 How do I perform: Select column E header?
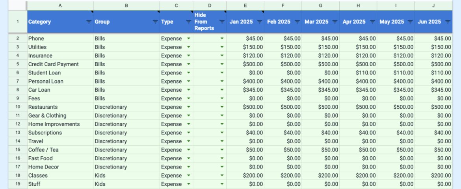click(x=245, y=6)
